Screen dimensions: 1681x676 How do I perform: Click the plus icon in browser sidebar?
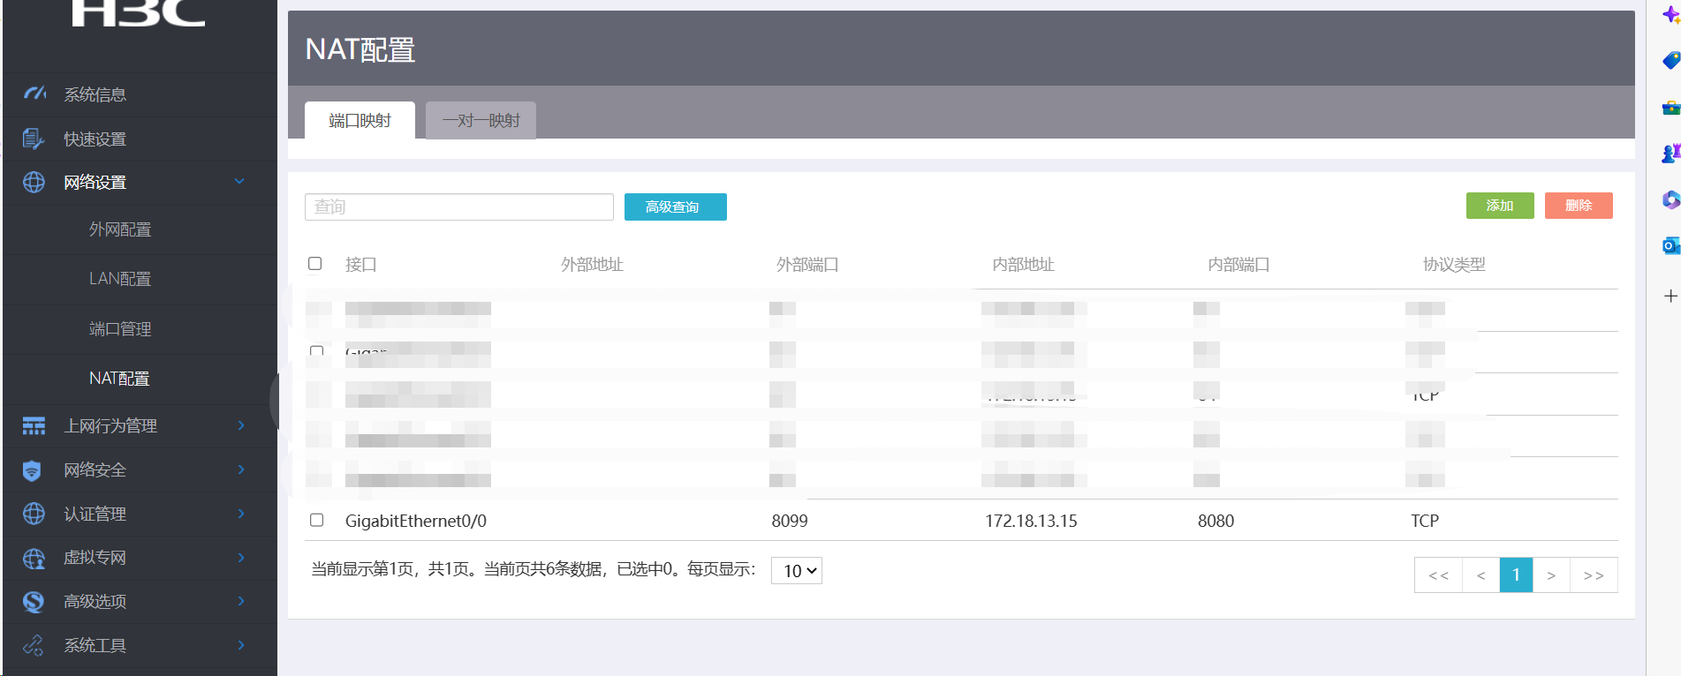click(1670, 296)
